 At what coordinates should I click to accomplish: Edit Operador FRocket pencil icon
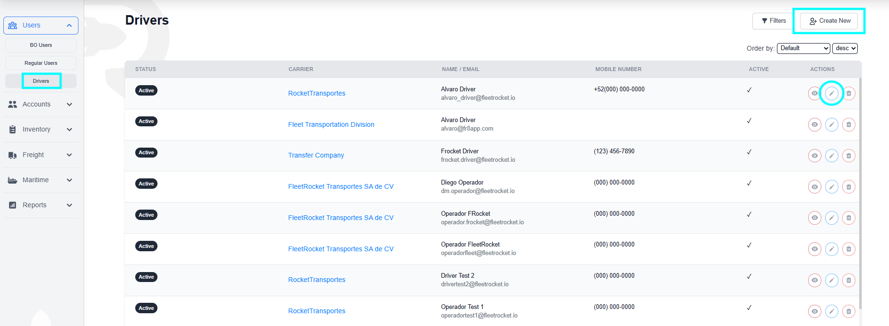pos(831,218)
